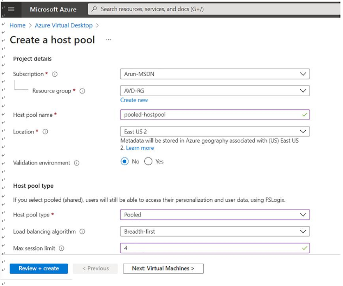Expand the Host pool type Pooled dropdown
The height and width of the screenshot is (286, 343).
click(215, 215)
